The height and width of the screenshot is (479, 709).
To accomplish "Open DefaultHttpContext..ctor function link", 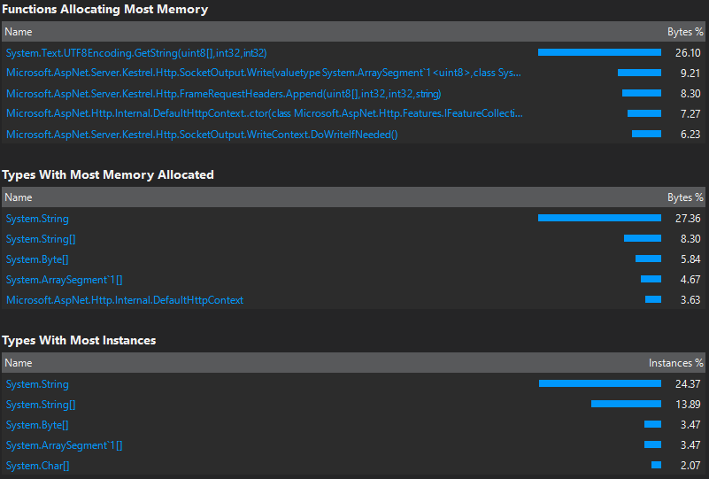I will point(264,113).
